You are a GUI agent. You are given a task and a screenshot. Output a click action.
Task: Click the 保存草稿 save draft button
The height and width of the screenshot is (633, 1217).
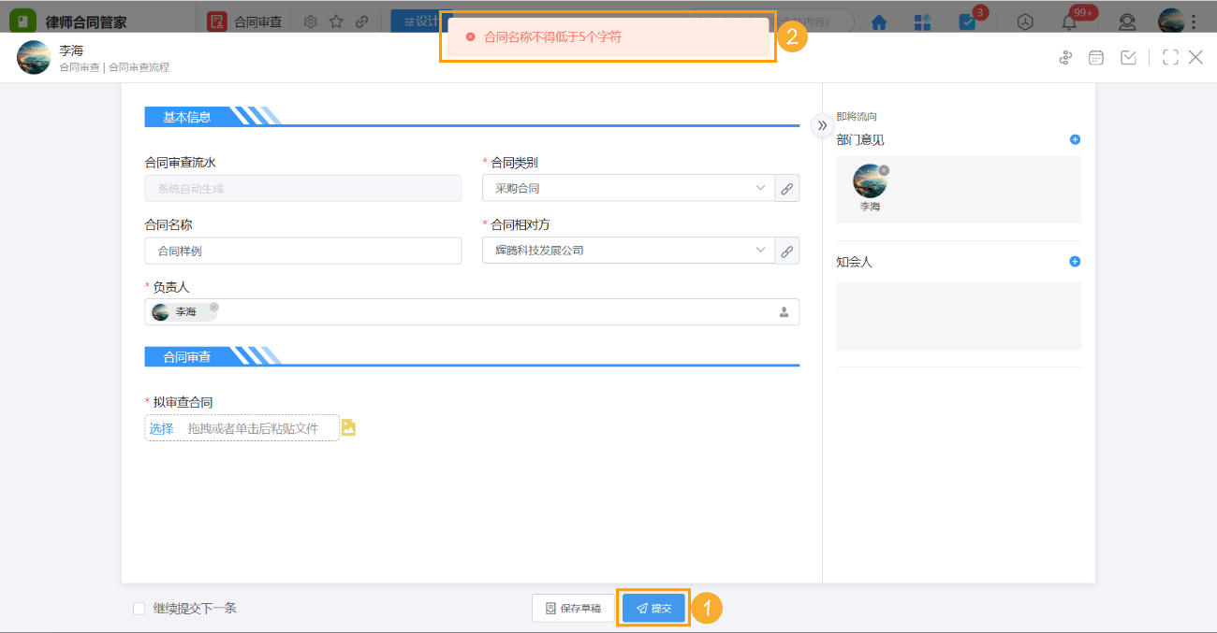(x=573, y=608)
